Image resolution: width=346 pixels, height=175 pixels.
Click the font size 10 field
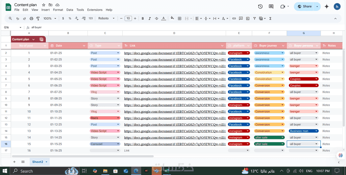pyautogui.click(x=128, y=19)
